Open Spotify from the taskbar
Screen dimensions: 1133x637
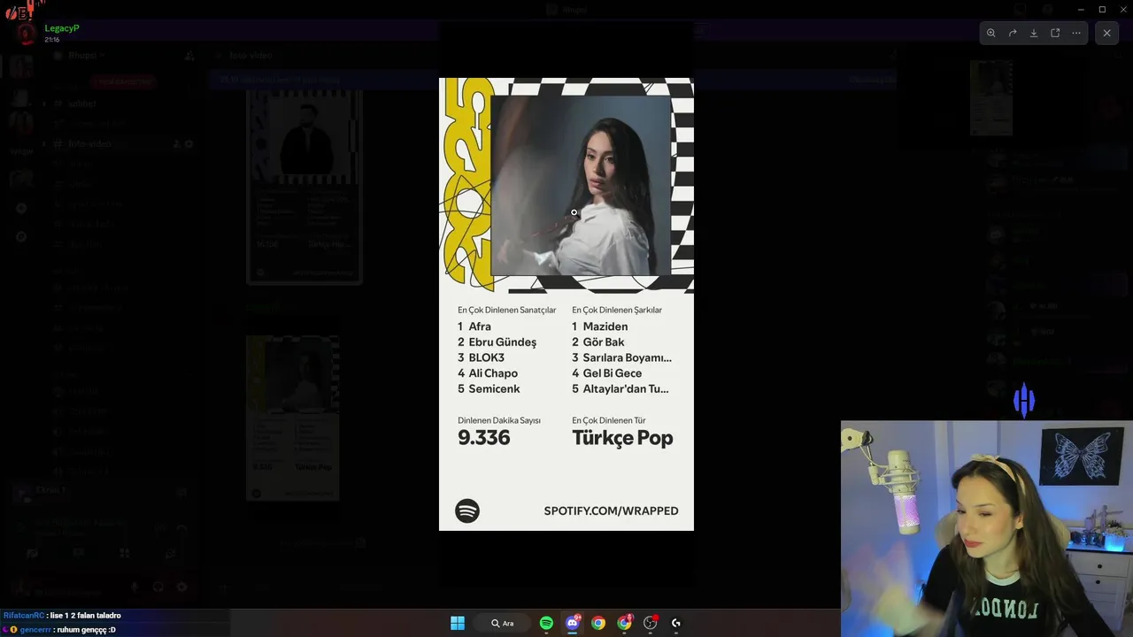(546, 623)
